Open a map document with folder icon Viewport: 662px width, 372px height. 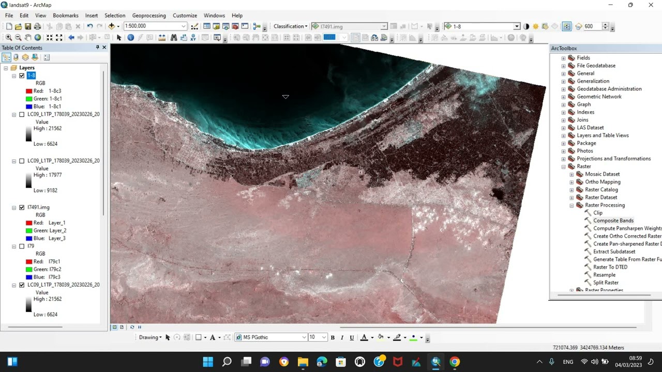[18, 26]
